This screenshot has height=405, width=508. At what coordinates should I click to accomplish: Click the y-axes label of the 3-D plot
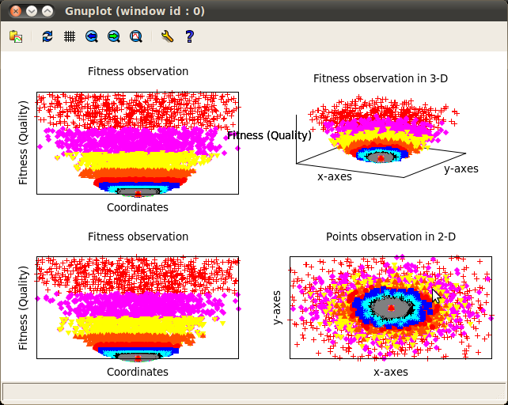coord(461,168)
